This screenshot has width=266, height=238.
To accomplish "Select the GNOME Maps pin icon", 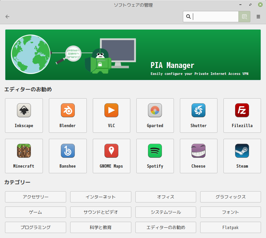I will click(x=111, y=151).
